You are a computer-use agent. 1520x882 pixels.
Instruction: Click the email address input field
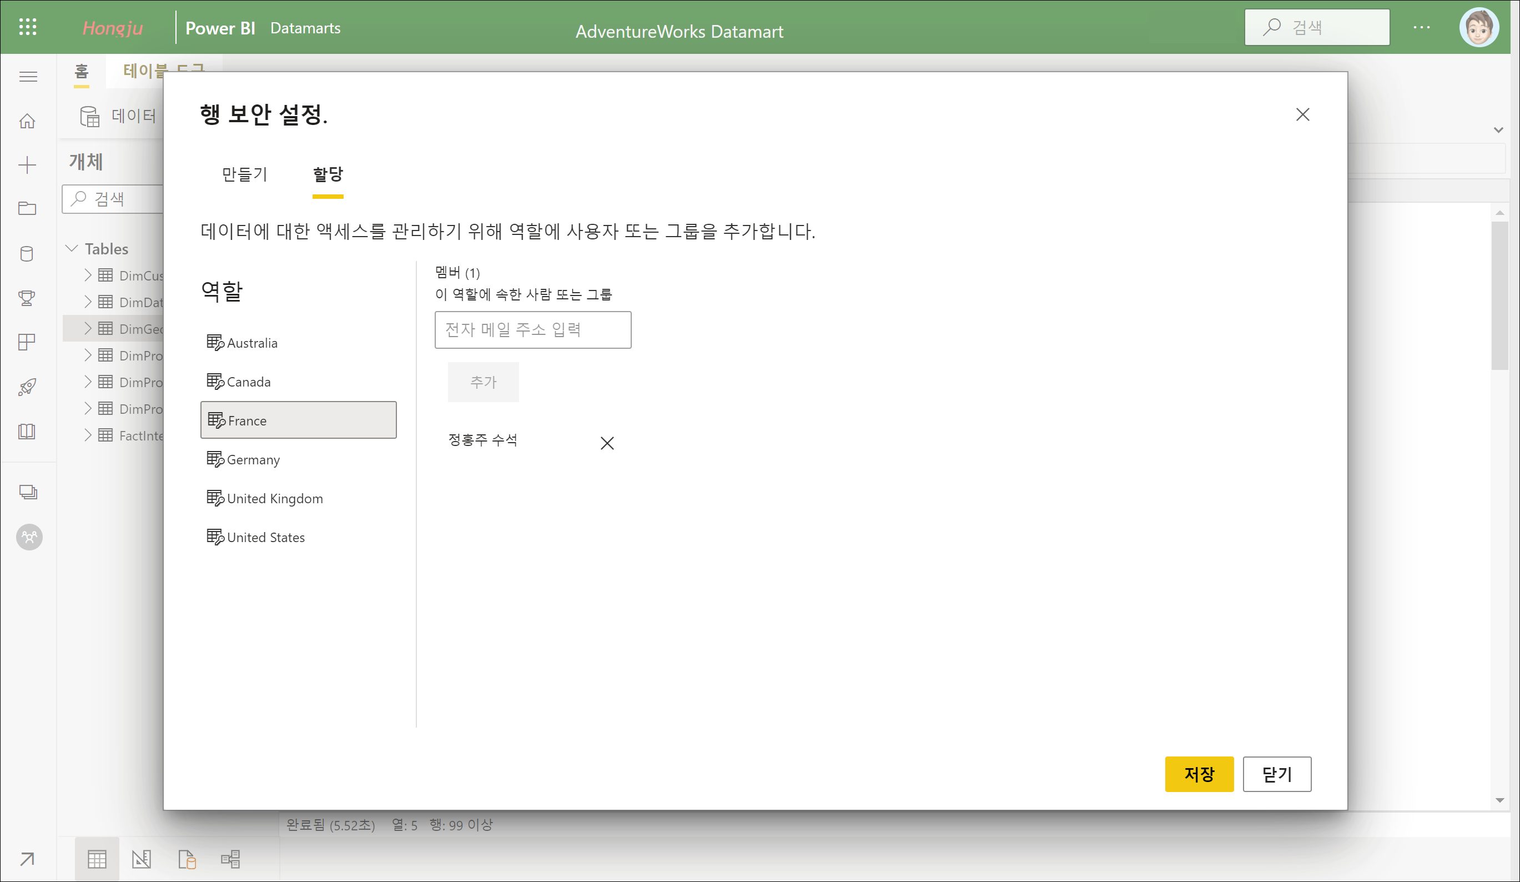pyautogui.click(x=532, y=329)
